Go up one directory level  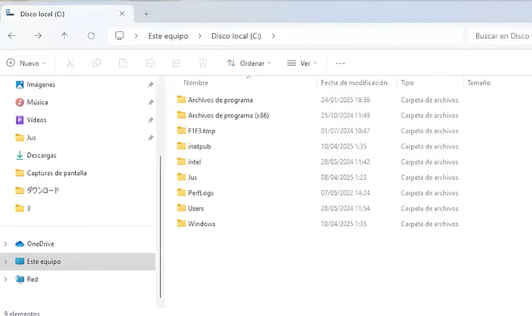click(x=64, y=36)
